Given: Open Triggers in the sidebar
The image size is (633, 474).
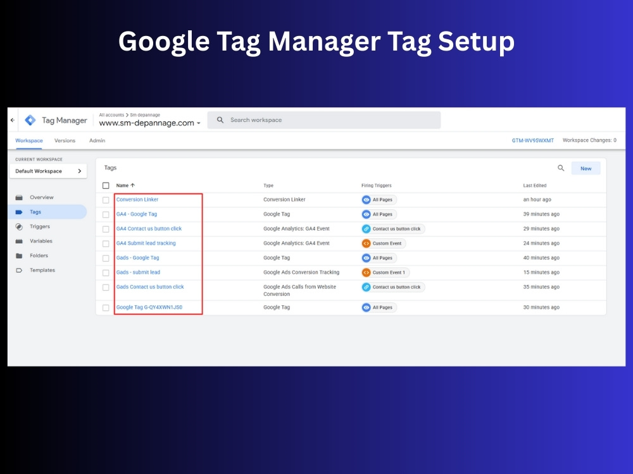Looking at the screenshot, I should click(x=40, y=226).
